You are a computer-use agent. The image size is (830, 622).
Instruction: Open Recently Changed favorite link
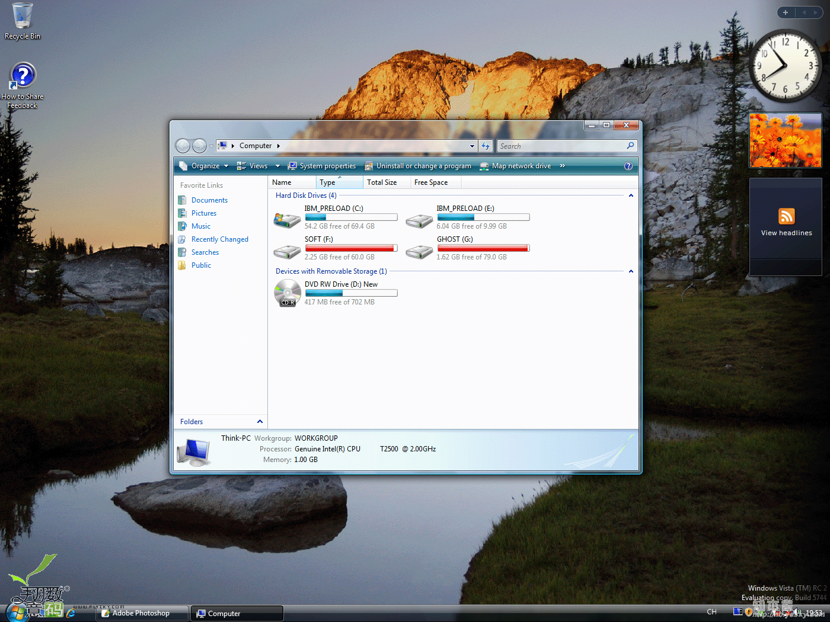click(220, 239)
